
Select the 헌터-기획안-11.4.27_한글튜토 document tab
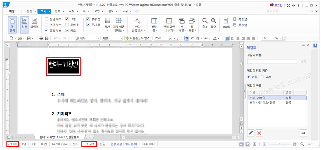[x=59, y=137]
